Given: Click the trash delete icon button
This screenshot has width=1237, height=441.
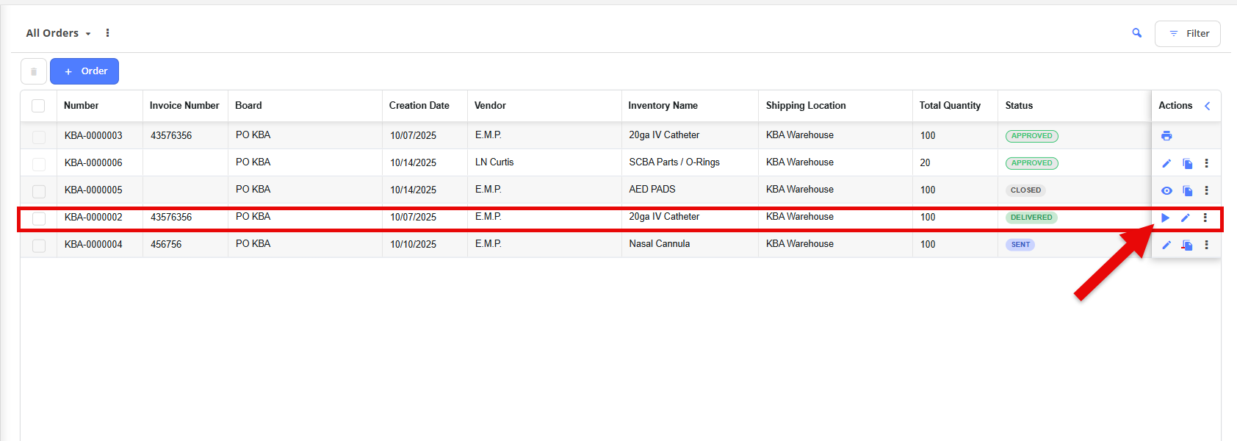Looking at the screenshot, I should pos(34,71).
